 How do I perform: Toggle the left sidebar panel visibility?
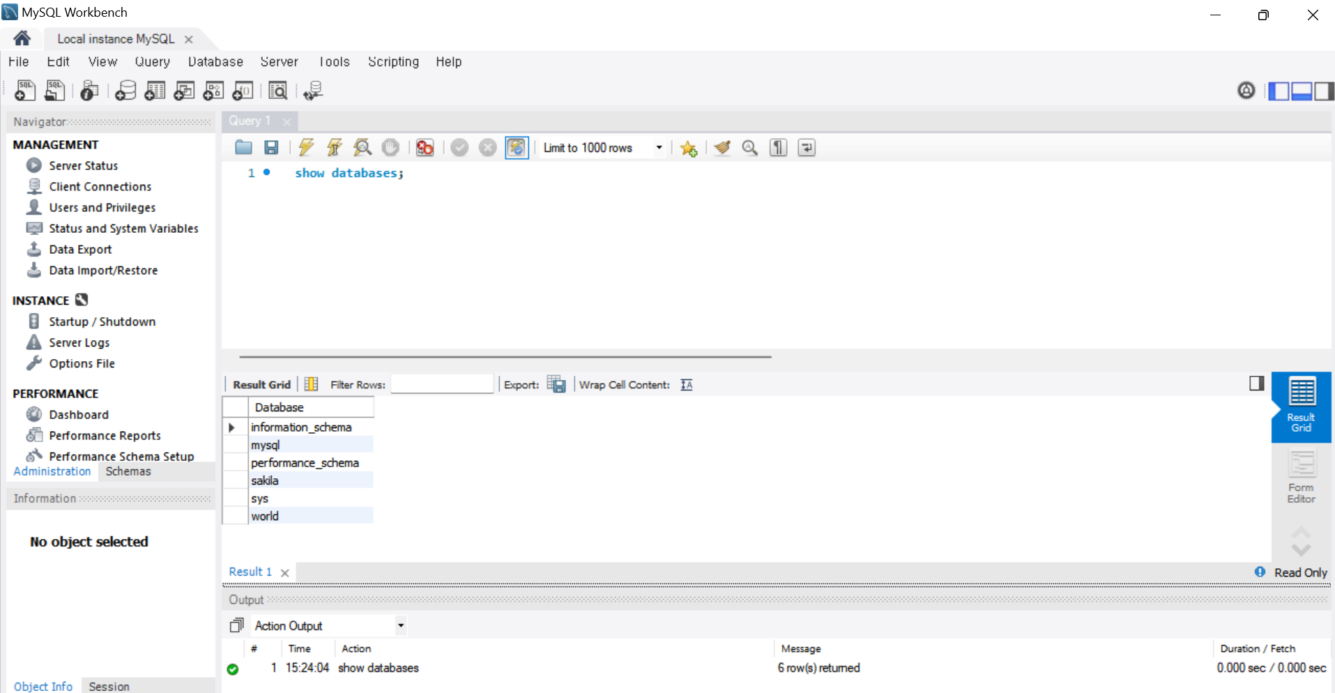[1279, 91]
